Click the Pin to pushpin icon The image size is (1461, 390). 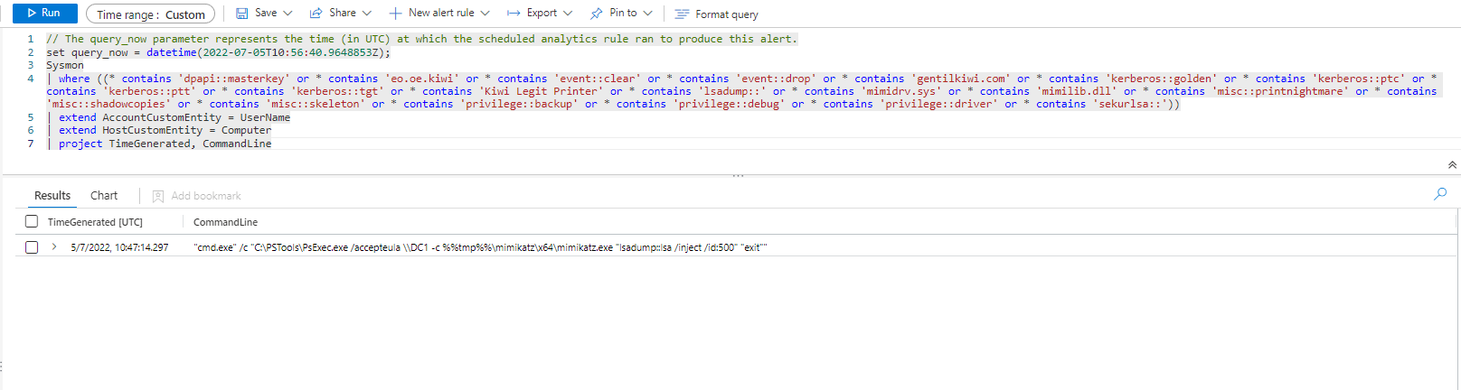(596, 14)
